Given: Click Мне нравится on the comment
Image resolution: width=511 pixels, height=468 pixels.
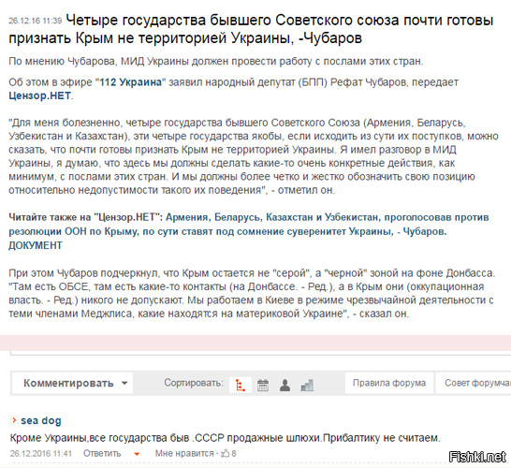Looking at the screenshot, I should pyautogui.click(x=184, y=453).
